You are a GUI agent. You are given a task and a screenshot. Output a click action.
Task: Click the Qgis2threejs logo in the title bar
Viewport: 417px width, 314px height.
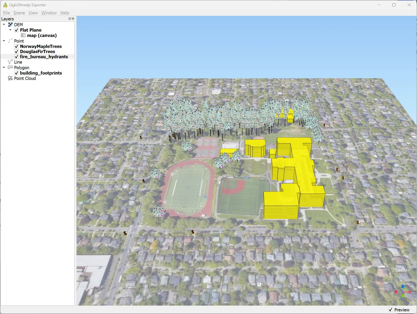click(x=5, y=5)
